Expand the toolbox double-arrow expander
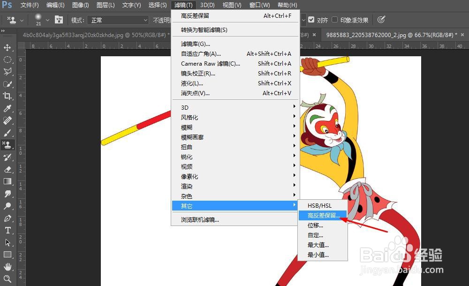Screen dimensions: 469x286 click(3, 31)
